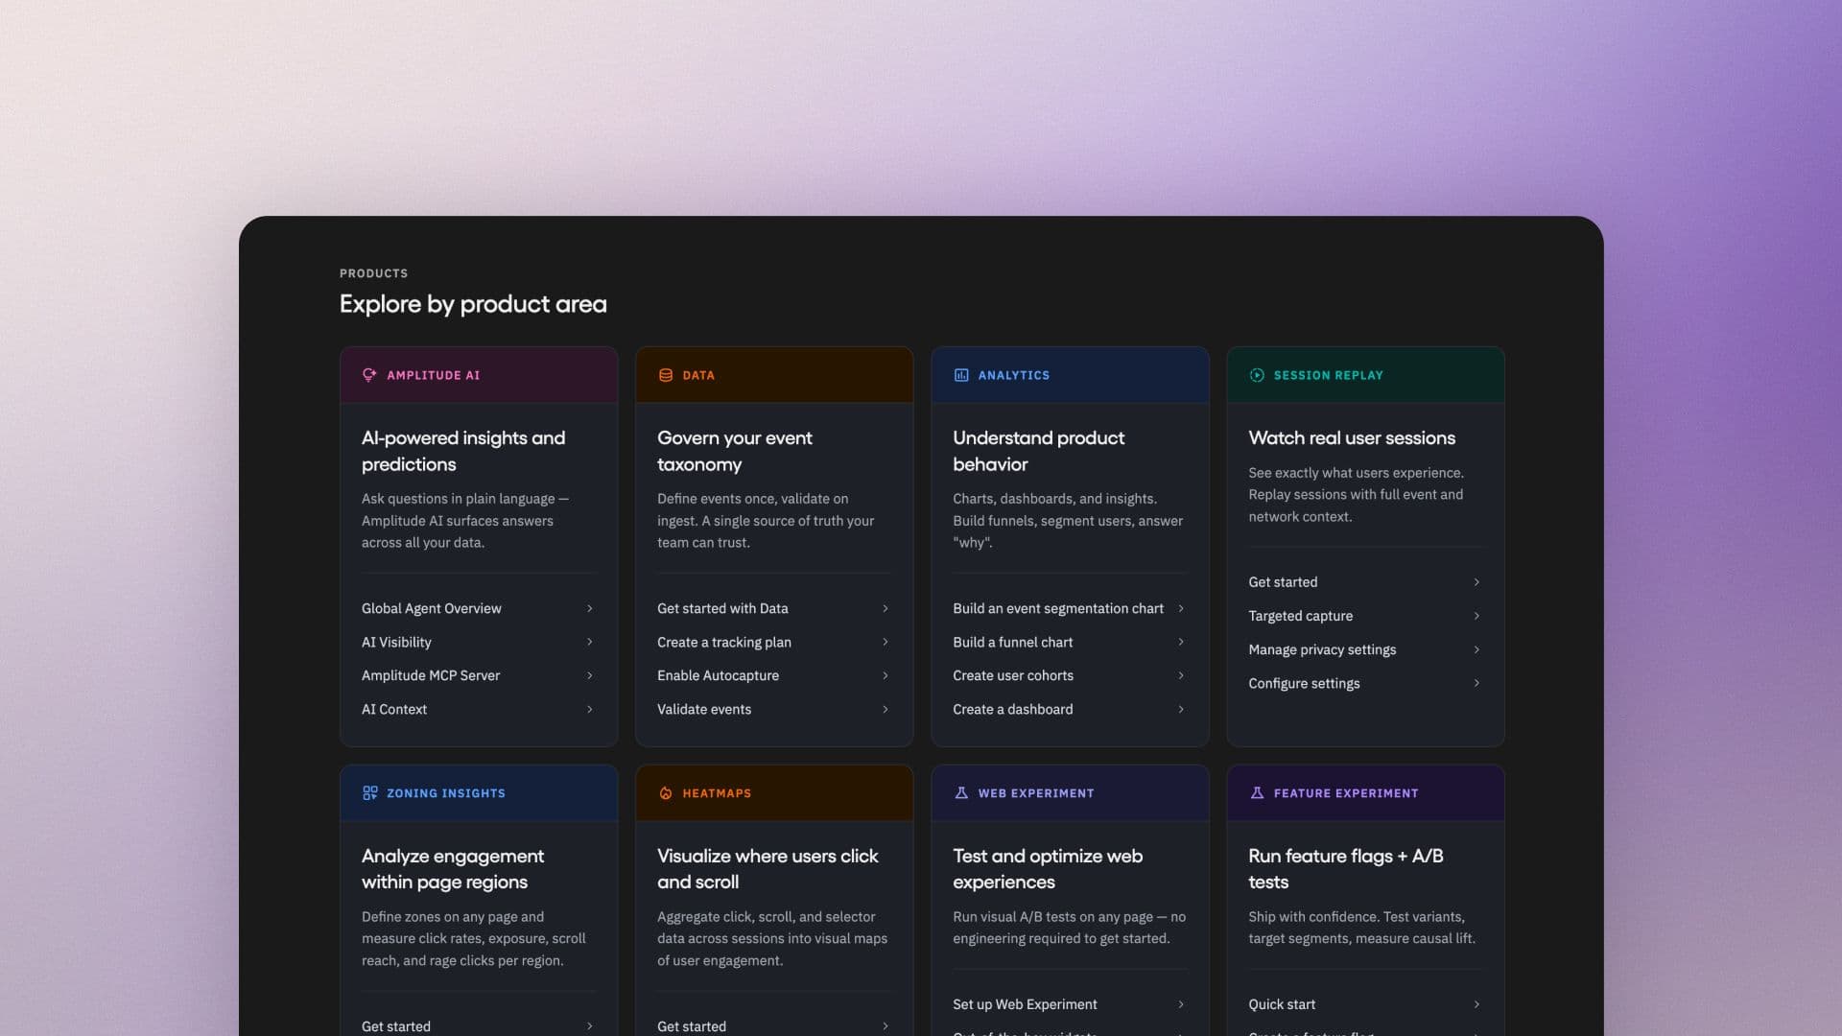The height and width of the screenshot is (1036, 1842).
Task: Open Global Agent Overview link
Action: [x=479, y=608]
